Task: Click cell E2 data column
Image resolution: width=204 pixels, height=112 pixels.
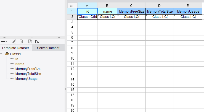Action: pyautogui.click(x=188, y=17)
